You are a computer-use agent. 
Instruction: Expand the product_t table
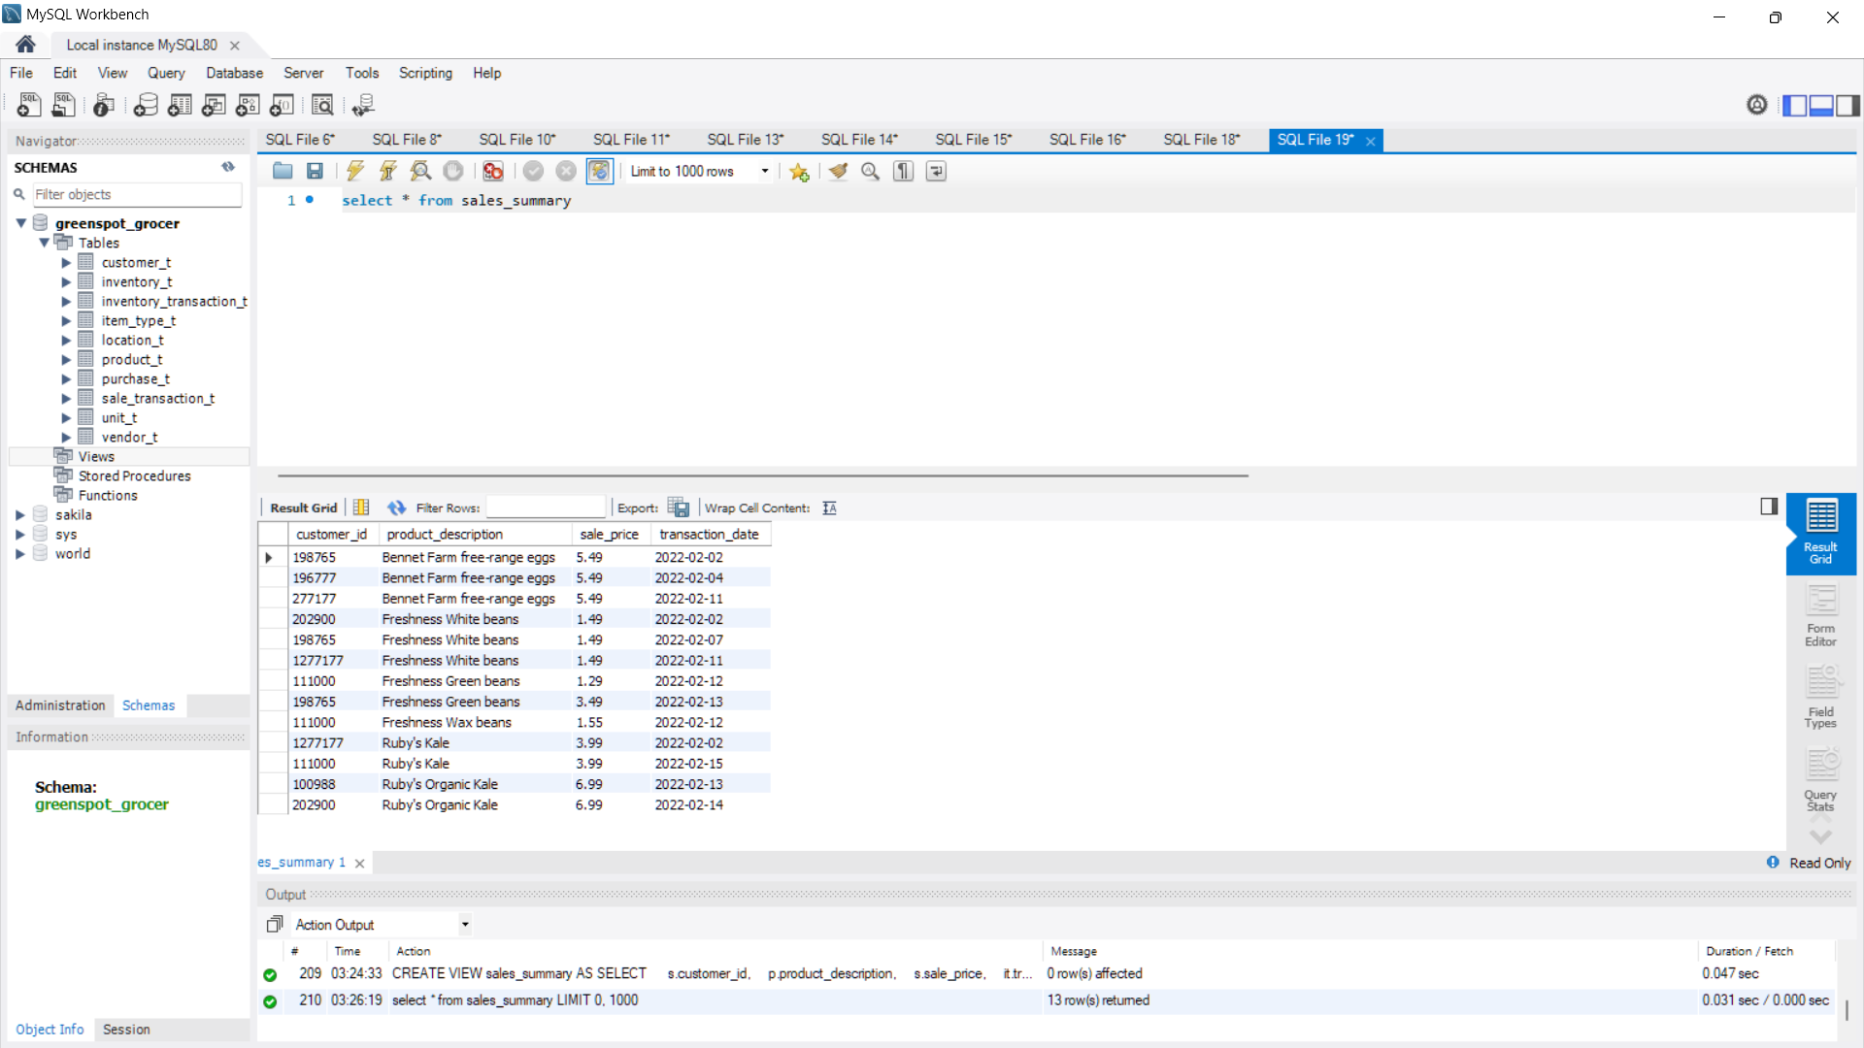[x=66, y=360]
